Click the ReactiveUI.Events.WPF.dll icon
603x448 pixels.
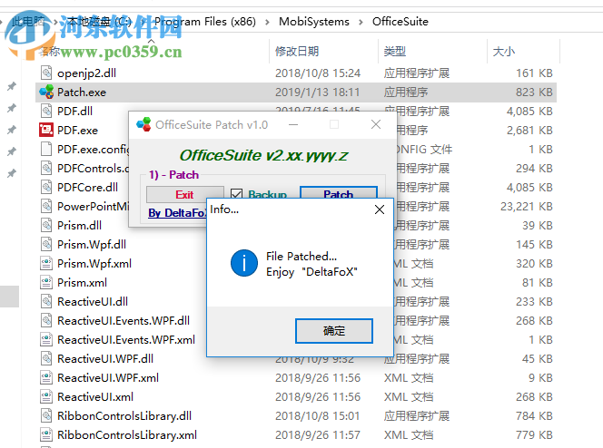click(x=46, y=320)
